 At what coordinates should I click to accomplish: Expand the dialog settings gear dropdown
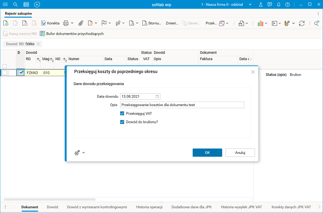click(x=83, y=153)
